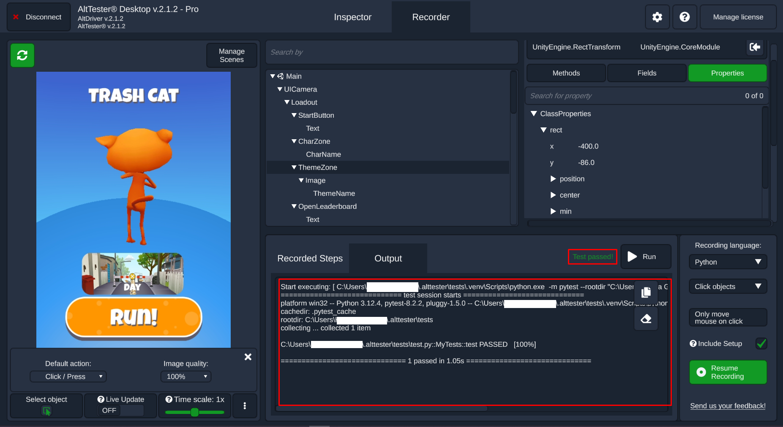Change the Image quality dropdown
Screen dimensions: 783x427
(x=185, y=376)
